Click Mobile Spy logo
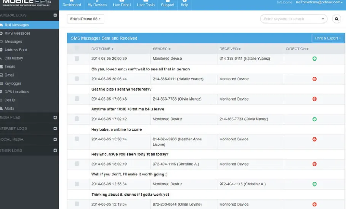346x209 pixels. coord(27,3)
